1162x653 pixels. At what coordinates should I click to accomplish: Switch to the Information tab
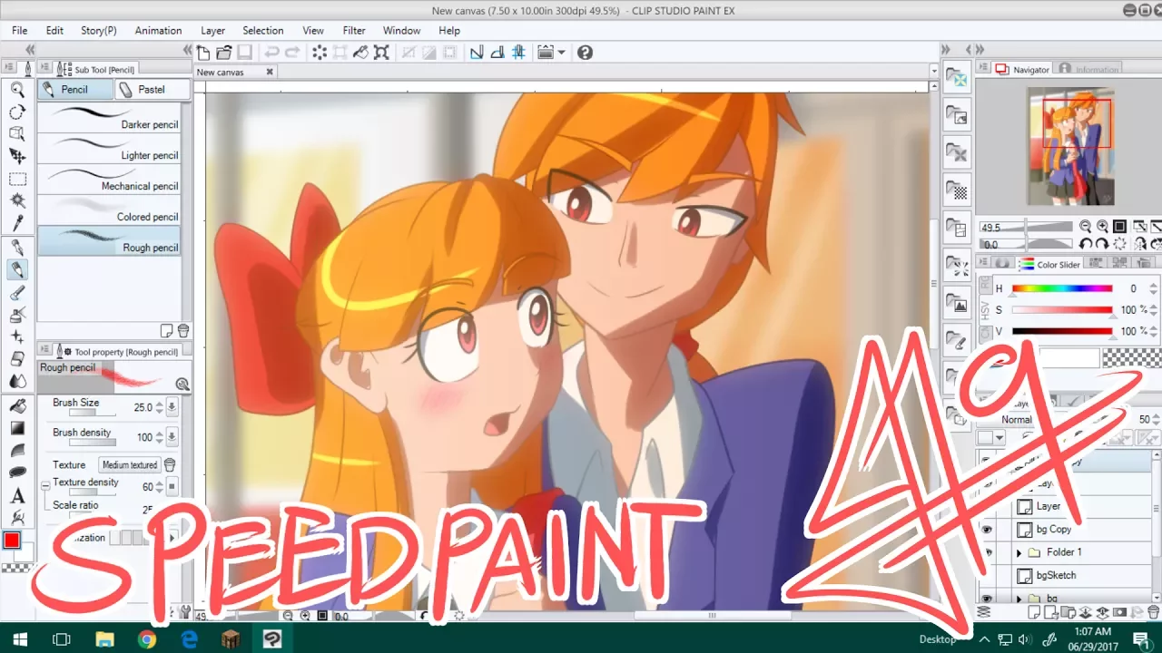(x=1087, y=69)
